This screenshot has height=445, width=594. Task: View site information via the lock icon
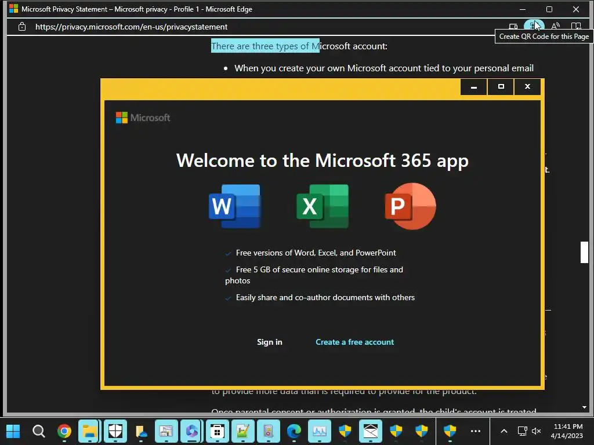22,27
